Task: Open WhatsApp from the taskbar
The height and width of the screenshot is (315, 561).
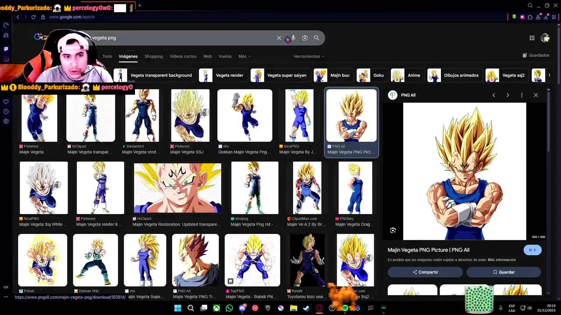Action: coord(229,308)
